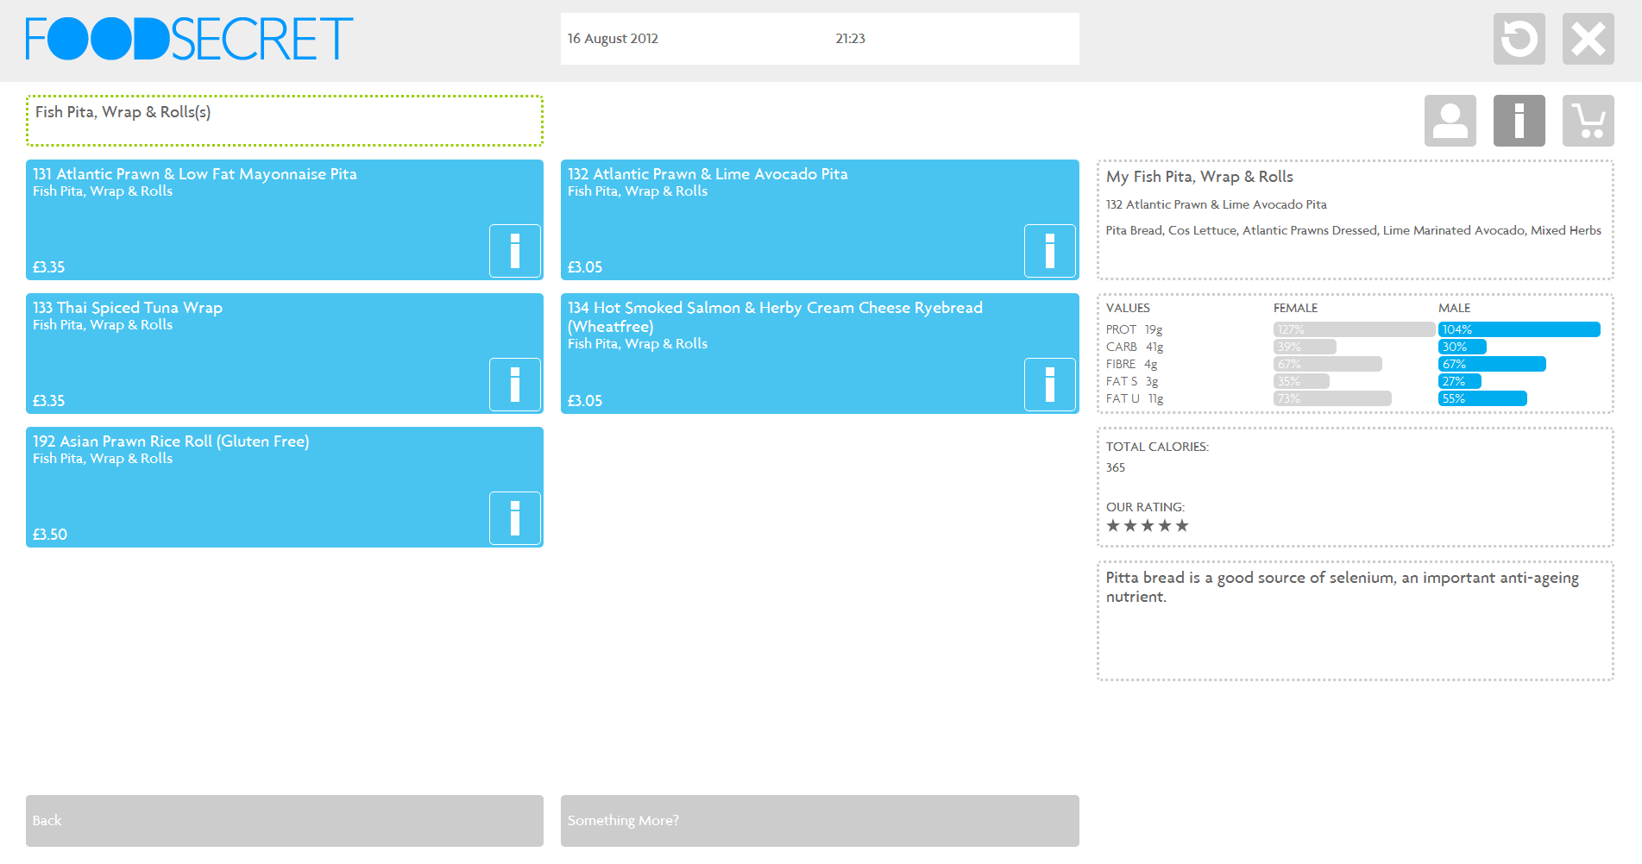Click the grey information icon
Viewport: 1642px width, 864px height.
(1519, 121)
